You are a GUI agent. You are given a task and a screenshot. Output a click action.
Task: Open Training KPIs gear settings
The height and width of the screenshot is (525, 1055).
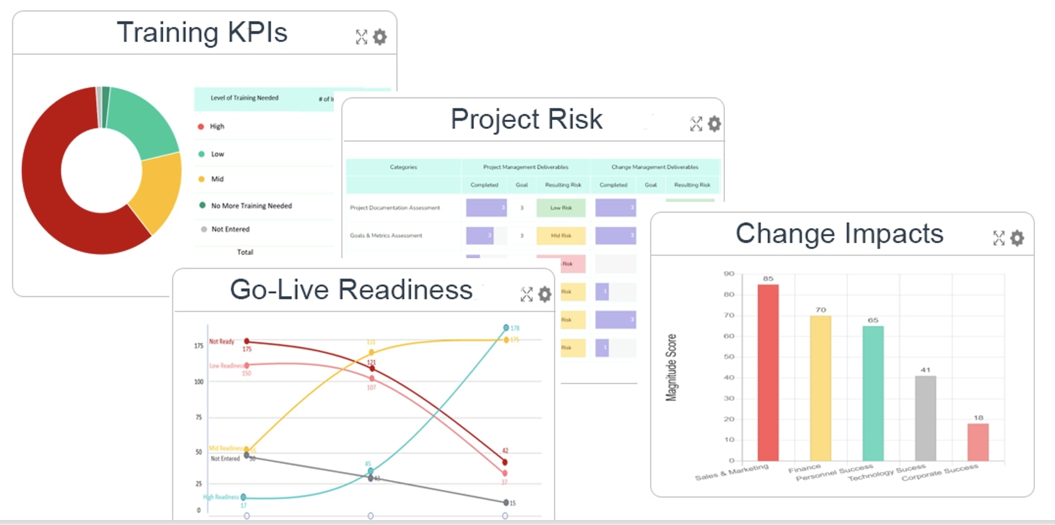pyautogui.click(x=379, y=37)
